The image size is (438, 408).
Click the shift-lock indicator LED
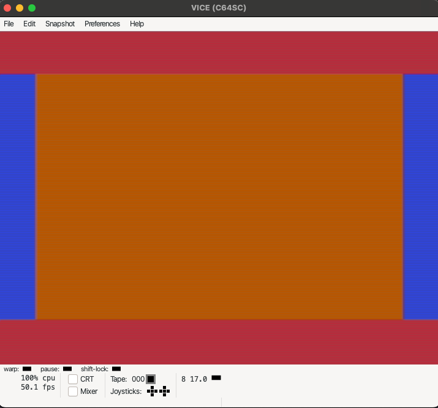[116, 369]
